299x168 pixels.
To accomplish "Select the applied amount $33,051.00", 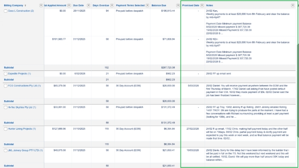I will pos(59,107).
